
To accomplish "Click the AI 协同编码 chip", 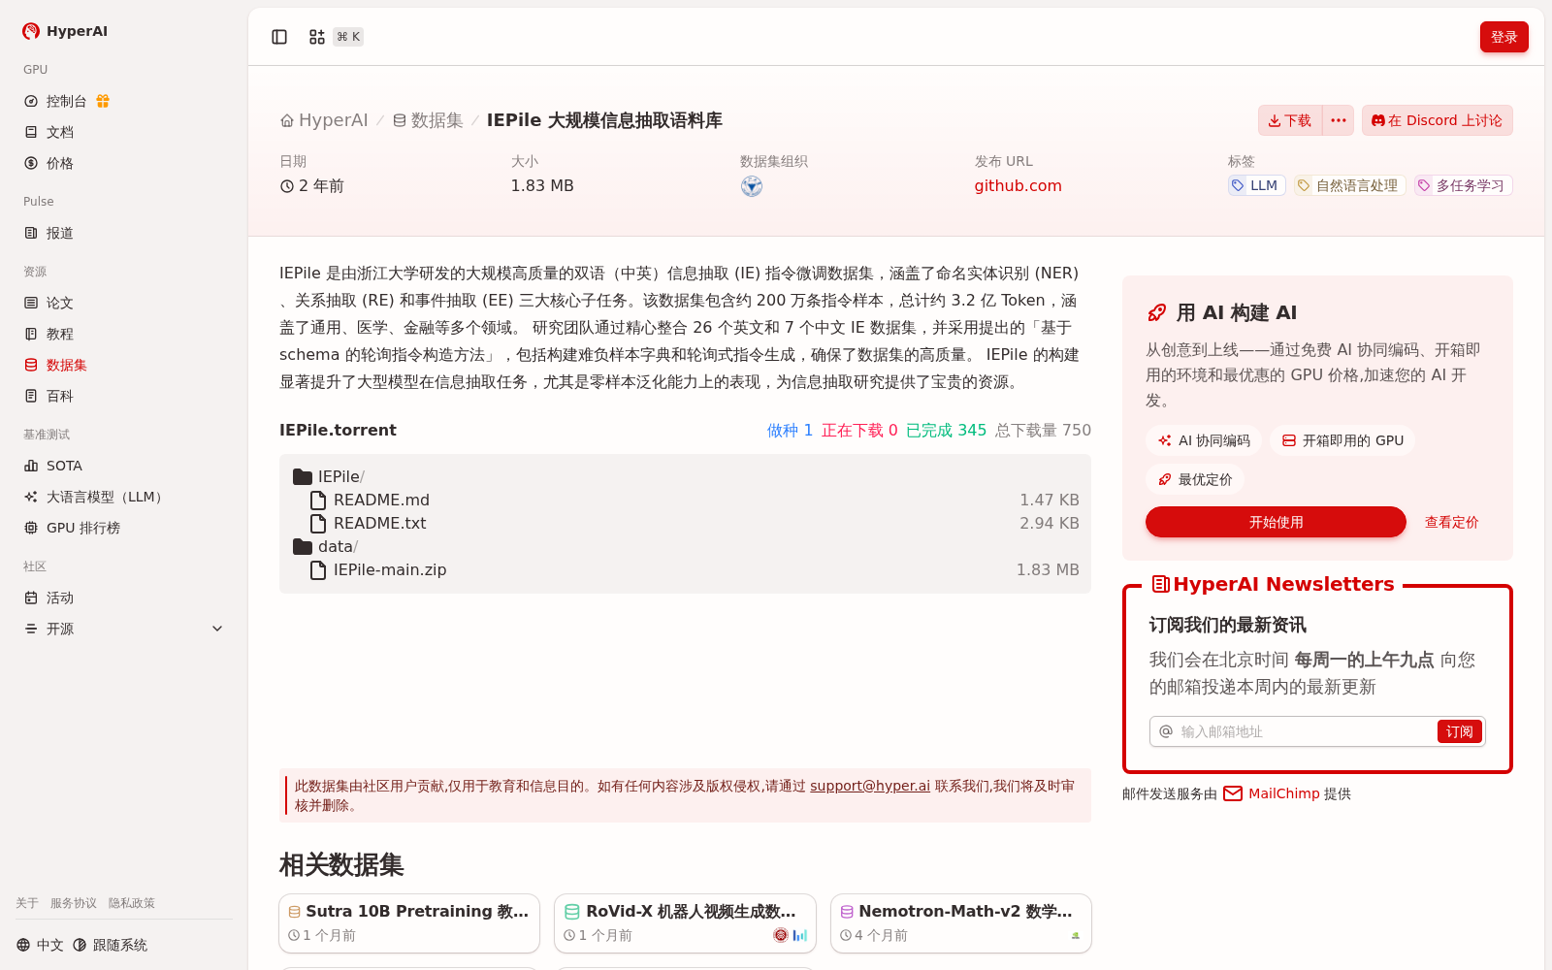I will [1204, 440].
